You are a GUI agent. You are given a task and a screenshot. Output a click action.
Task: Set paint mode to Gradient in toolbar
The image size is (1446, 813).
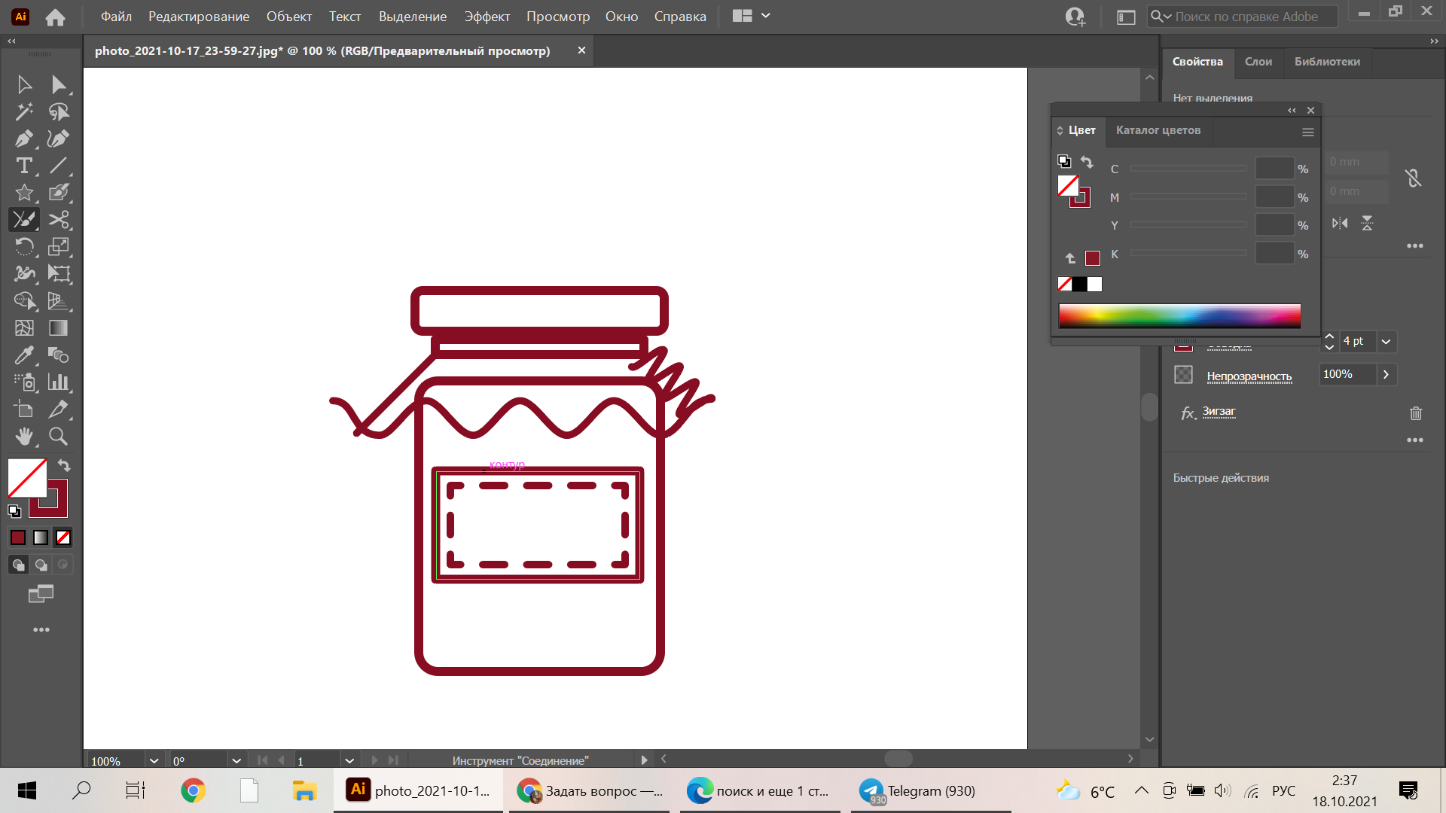(41, 537)
